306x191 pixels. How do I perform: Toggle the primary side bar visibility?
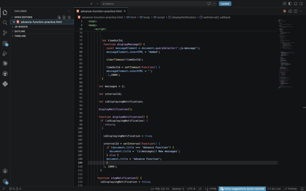(290, 4)
